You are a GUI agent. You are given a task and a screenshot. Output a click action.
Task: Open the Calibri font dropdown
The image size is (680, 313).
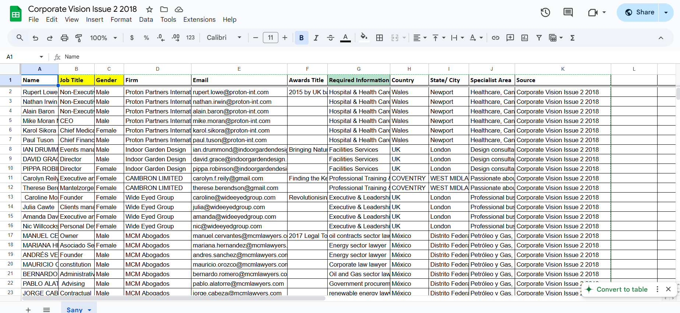[224, 38]
